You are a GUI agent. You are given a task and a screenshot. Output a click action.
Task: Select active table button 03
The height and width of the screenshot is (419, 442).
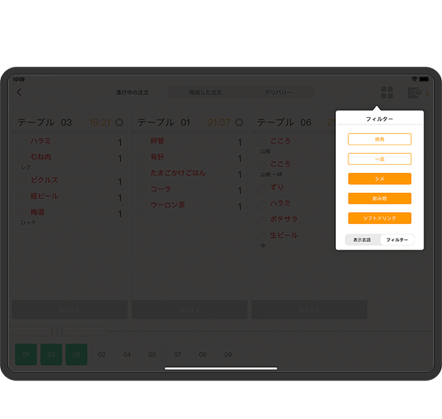tap(52, 354)
